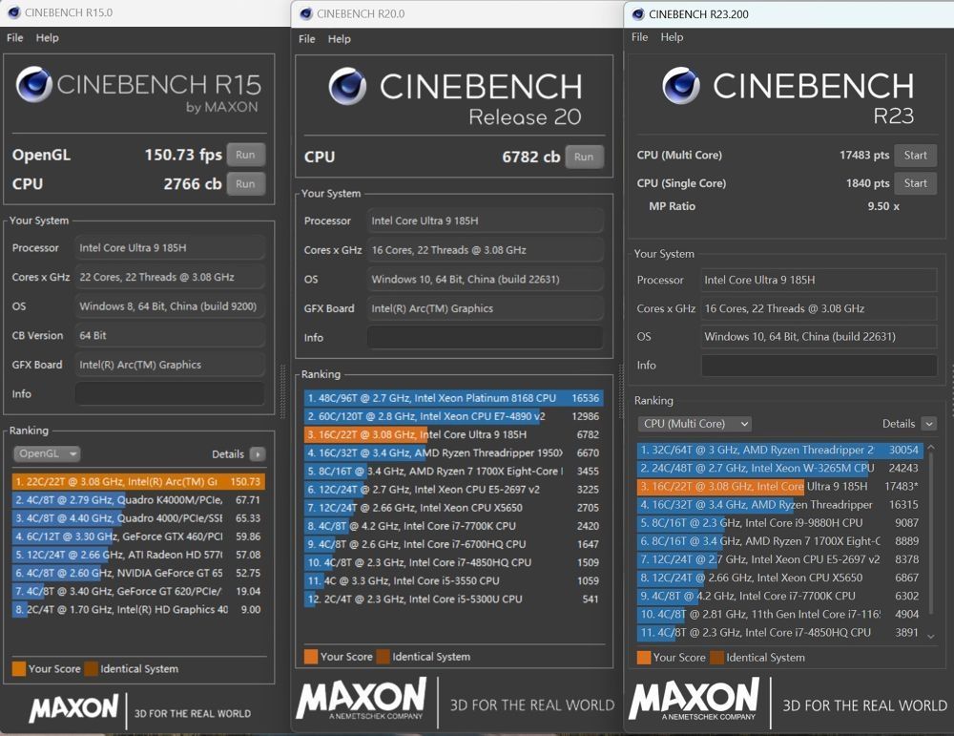The image size is (954, 736).
Task: Click the Cinebench R23 title bar icon
Action: click(636, 13)
